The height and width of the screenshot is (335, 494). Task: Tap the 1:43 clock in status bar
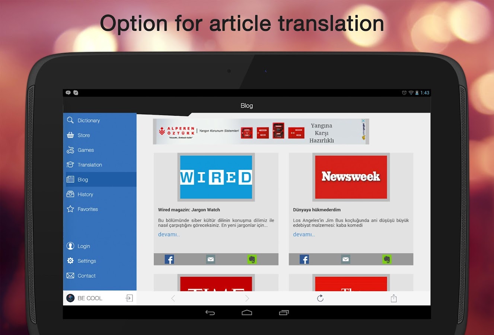(x=425, y=93)
